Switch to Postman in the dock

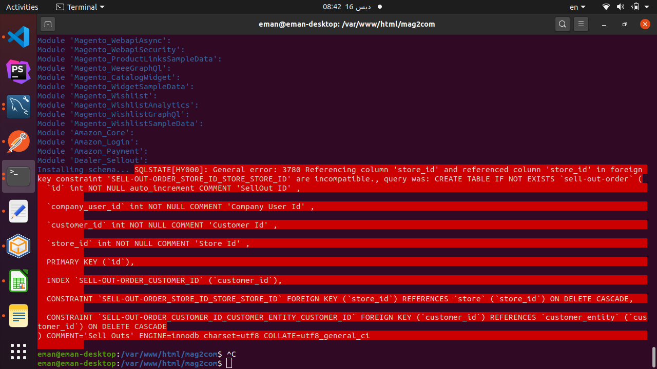click(x=18, y=141)
